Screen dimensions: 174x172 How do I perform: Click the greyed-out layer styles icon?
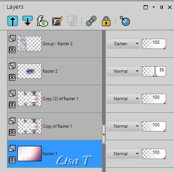[x=72, y=21]
